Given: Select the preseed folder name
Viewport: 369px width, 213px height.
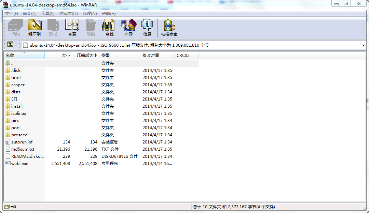Looking at the screenshot, I should pyautogui.click(x=19, y=135).
